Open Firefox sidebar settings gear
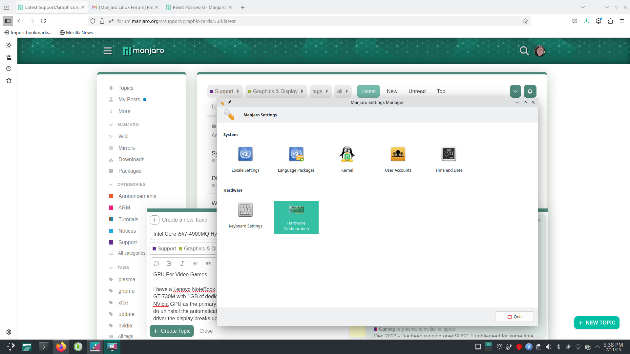This screenshot has width=630, height=354. tap(9, 332)
